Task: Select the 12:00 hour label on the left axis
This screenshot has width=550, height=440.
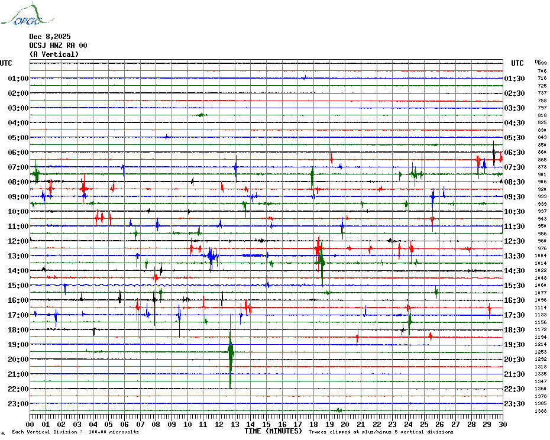Action: pyautogui.click(x=18, y=241)
